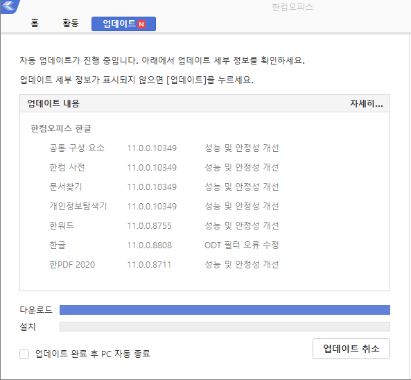Click version 11.0.0.8711 of 한PDF 2020
The image size is (411, 380).
[x=149, y=265]
